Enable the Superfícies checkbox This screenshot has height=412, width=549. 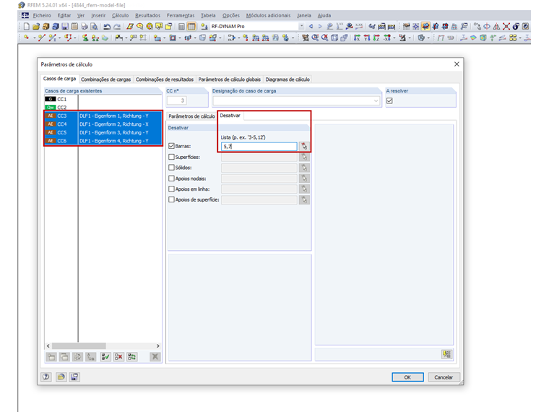pos(172,157)
